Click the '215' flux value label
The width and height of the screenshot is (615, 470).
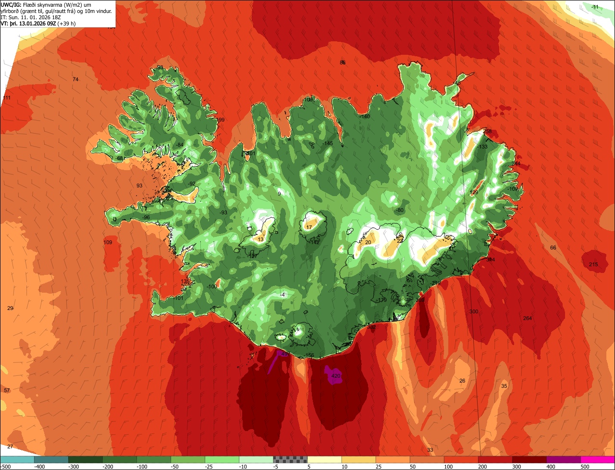[x=593, y=265]
